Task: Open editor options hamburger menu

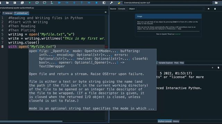Action: (x=105, y=12)
